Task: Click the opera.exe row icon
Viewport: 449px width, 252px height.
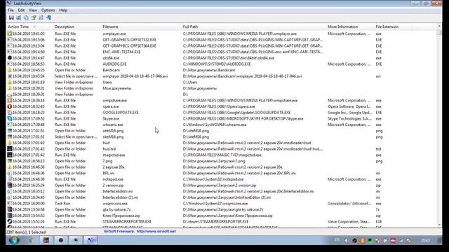Action: (x=9, y=106)
